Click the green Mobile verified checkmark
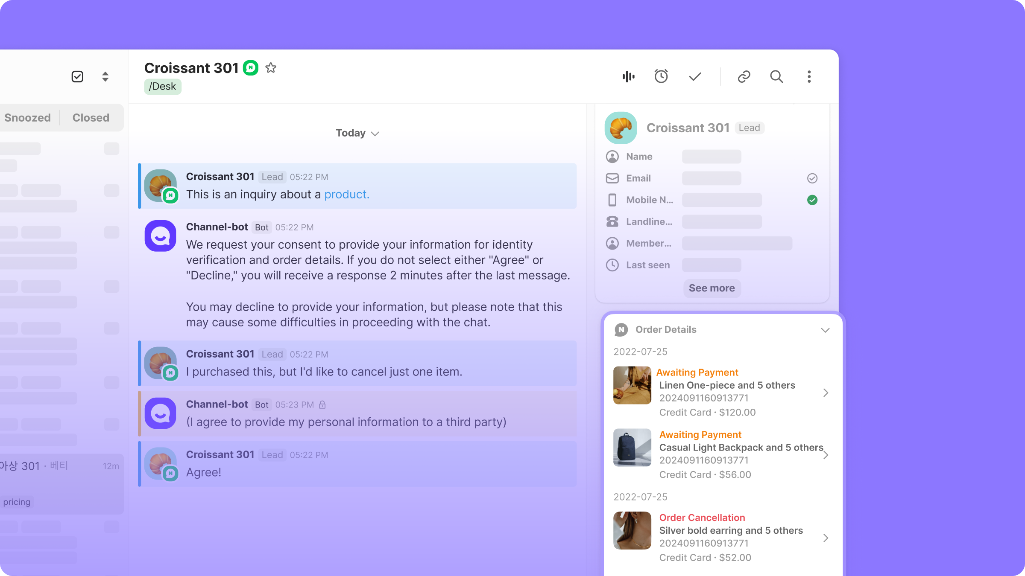The width and height of the screenshot is (1025, 576). (x=812, y=200)
